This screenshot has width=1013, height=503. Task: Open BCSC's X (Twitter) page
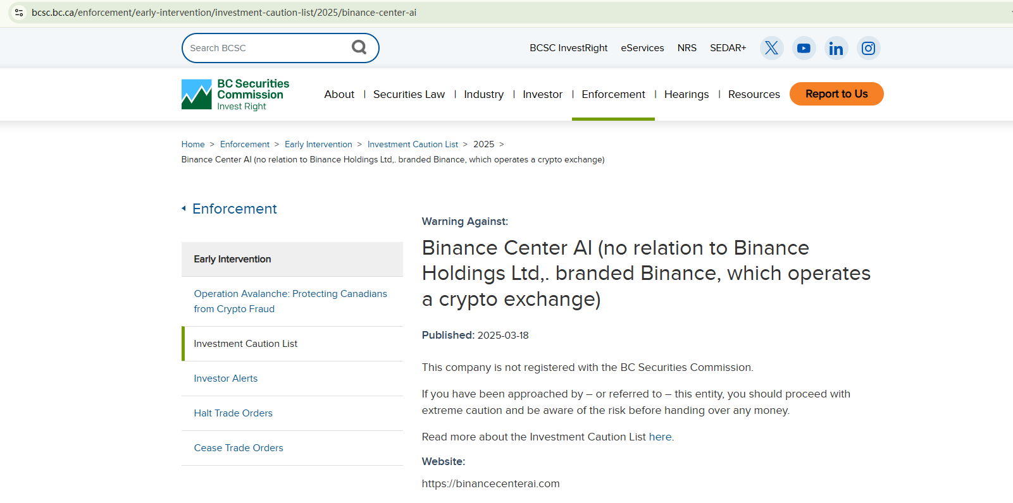click(x=771, y=48)
